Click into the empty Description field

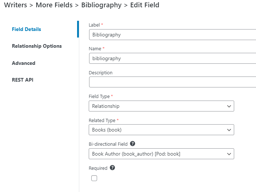point(172,82)
